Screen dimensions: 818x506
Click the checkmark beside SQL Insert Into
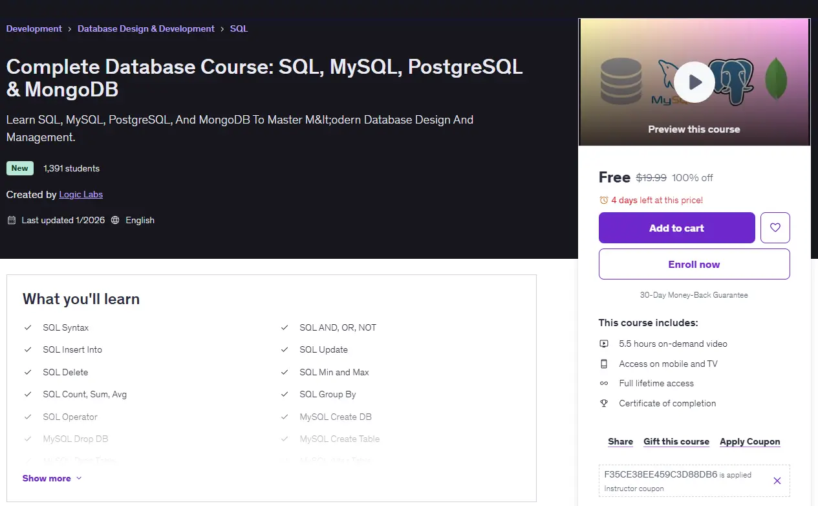tap(28, 349)
